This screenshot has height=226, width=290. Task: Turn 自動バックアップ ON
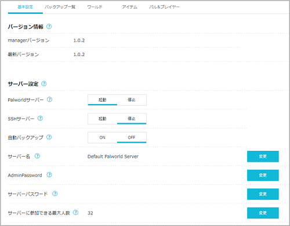[x=103, y=138]
